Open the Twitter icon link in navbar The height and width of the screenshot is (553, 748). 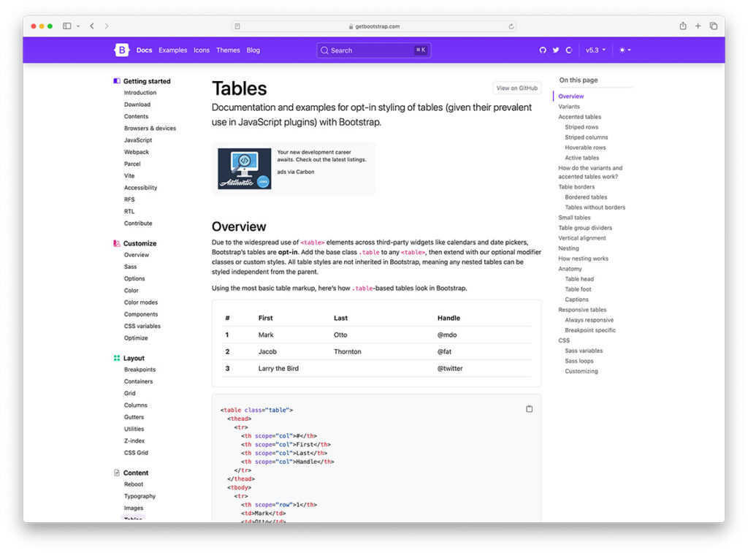click(x=556, y=50)
